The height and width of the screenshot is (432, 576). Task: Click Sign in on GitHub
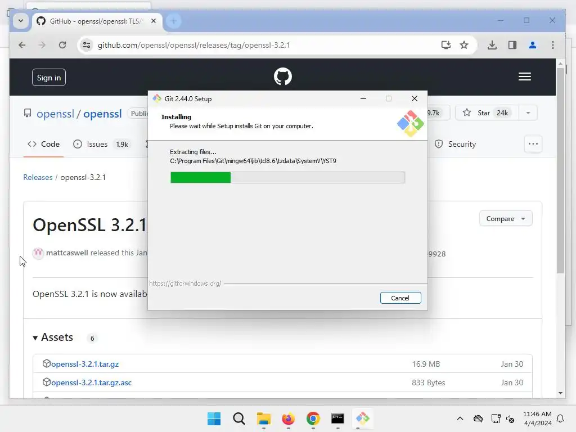click(x=49, y=78)
